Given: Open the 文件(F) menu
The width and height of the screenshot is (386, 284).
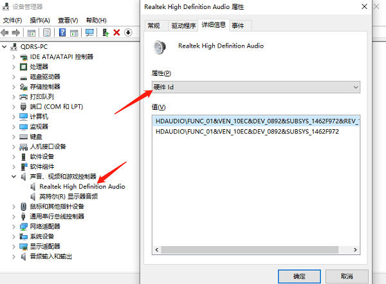Looking at the screenshot, I should point(12,21).
